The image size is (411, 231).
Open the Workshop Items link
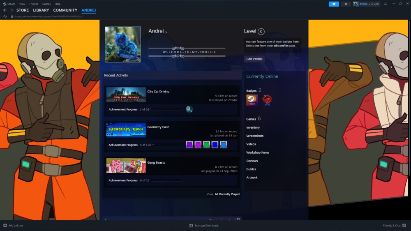[257, 152]
